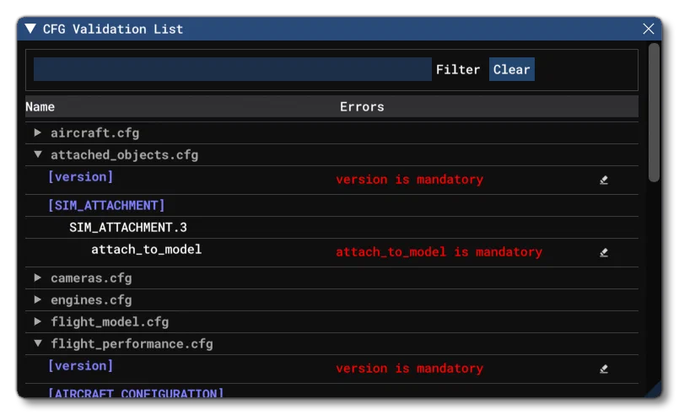Click the edit icon beside attach_to_model error
Viewport: 679px width, 415px height.
(x=604, y=252)
